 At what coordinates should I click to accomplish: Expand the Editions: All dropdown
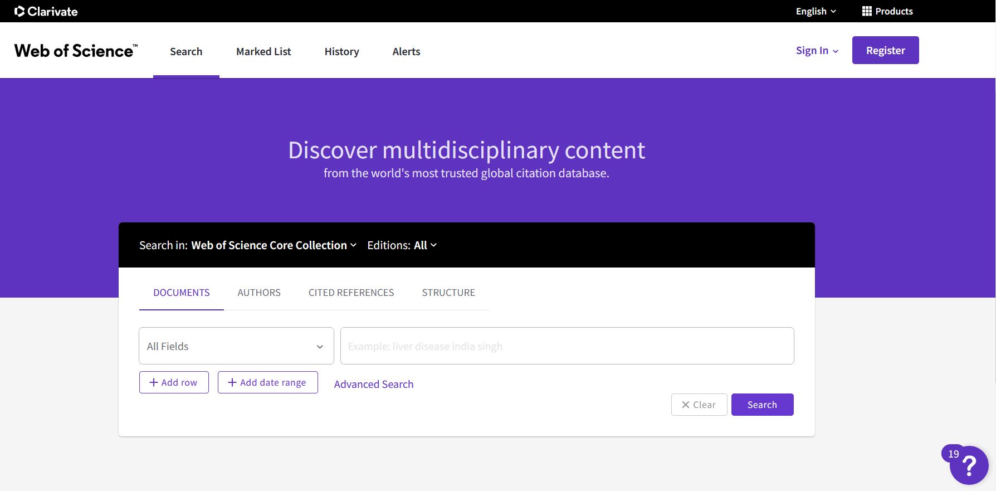click(x=402, y=245)
